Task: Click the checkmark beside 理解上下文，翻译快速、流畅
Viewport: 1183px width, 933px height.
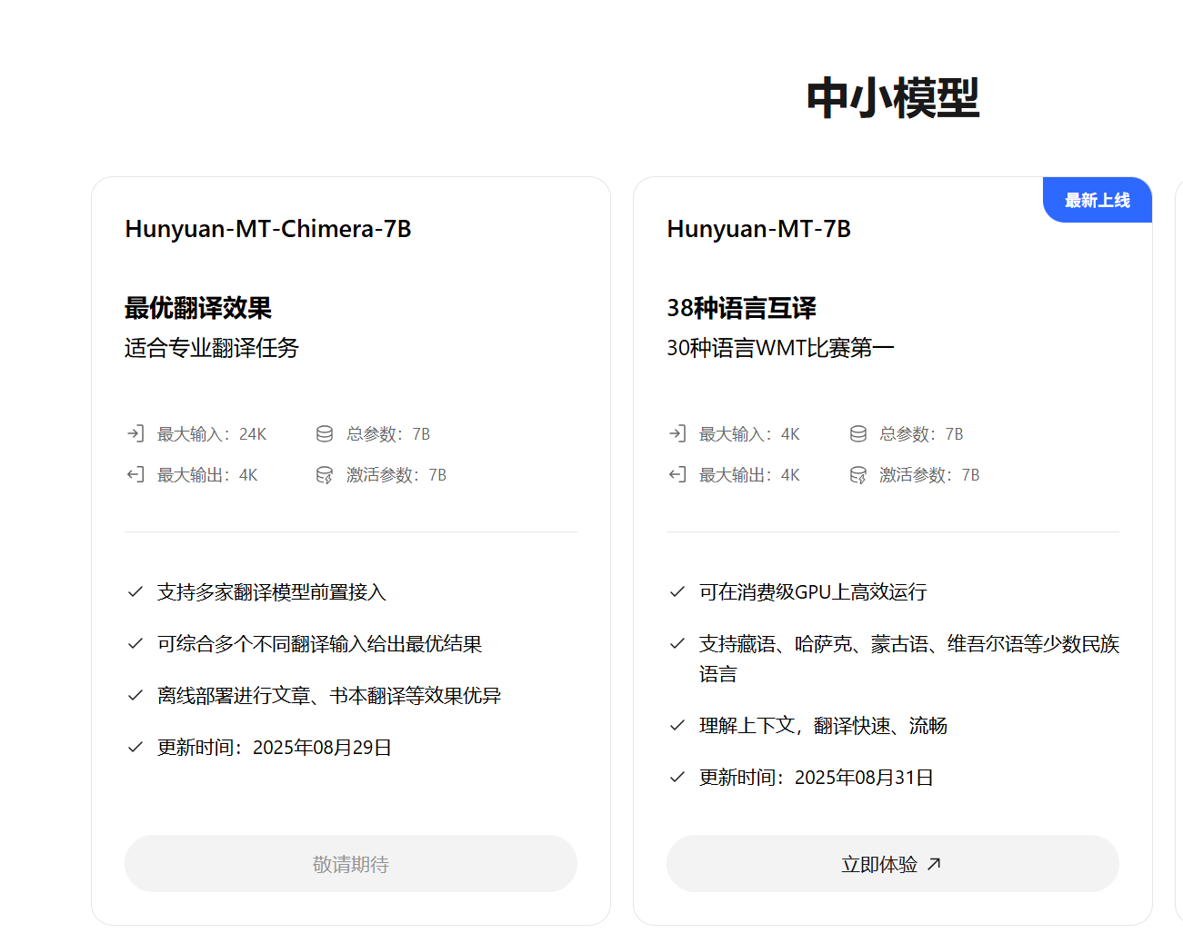Action: (677, 725)
